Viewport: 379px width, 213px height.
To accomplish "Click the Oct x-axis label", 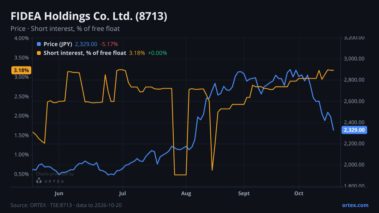I will click(x=299, y=193).
